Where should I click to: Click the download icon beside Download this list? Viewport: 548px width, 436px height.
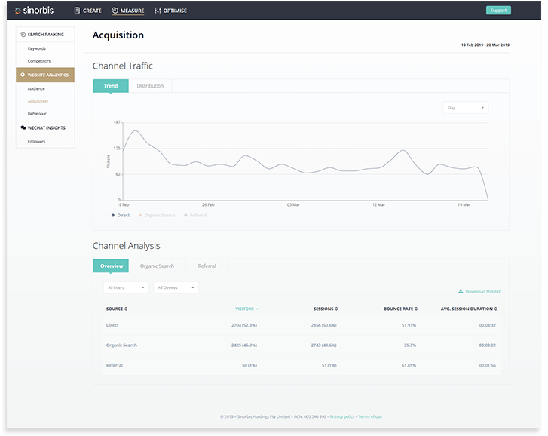click(461, 291)
